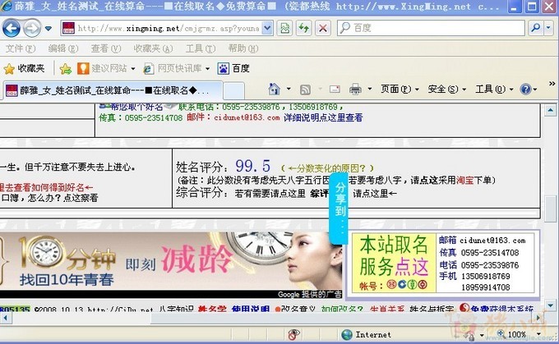Click the 请点这里← link
Screen dimensions: 559x344
pos(375,194)
